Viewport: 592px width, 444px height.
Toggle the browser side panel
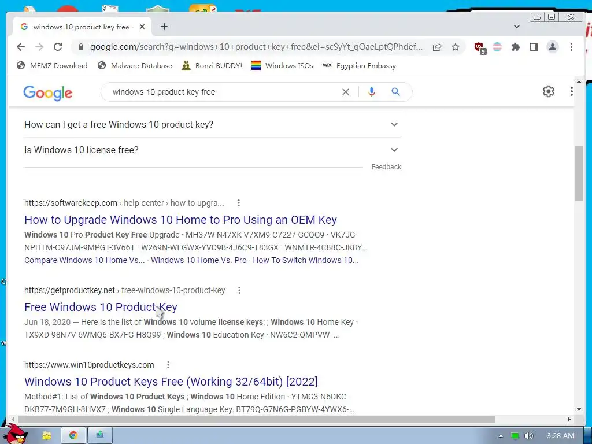(x=534, y=47)
